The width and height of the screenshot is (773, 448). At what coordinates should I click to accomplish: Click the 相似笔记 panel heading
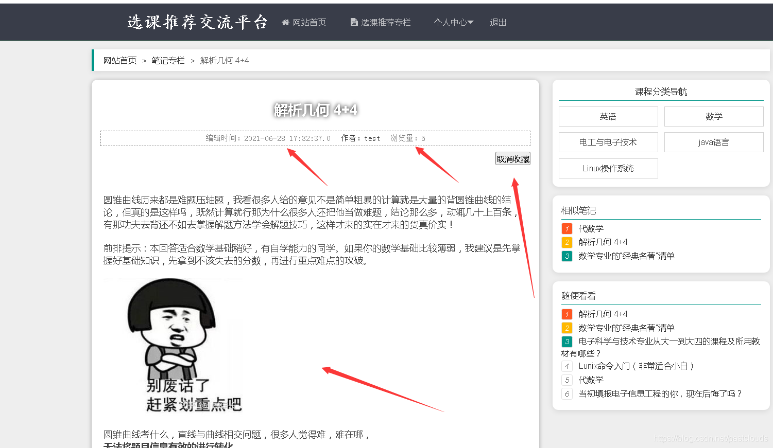point(578,210)
